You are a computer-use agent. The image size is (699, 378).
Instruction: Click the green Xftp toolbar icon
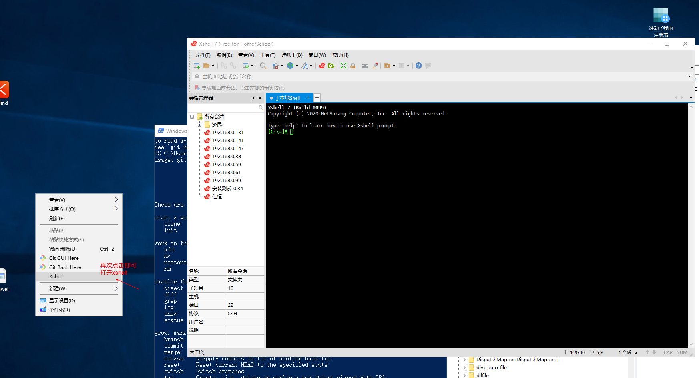click(x=331, y=66)
